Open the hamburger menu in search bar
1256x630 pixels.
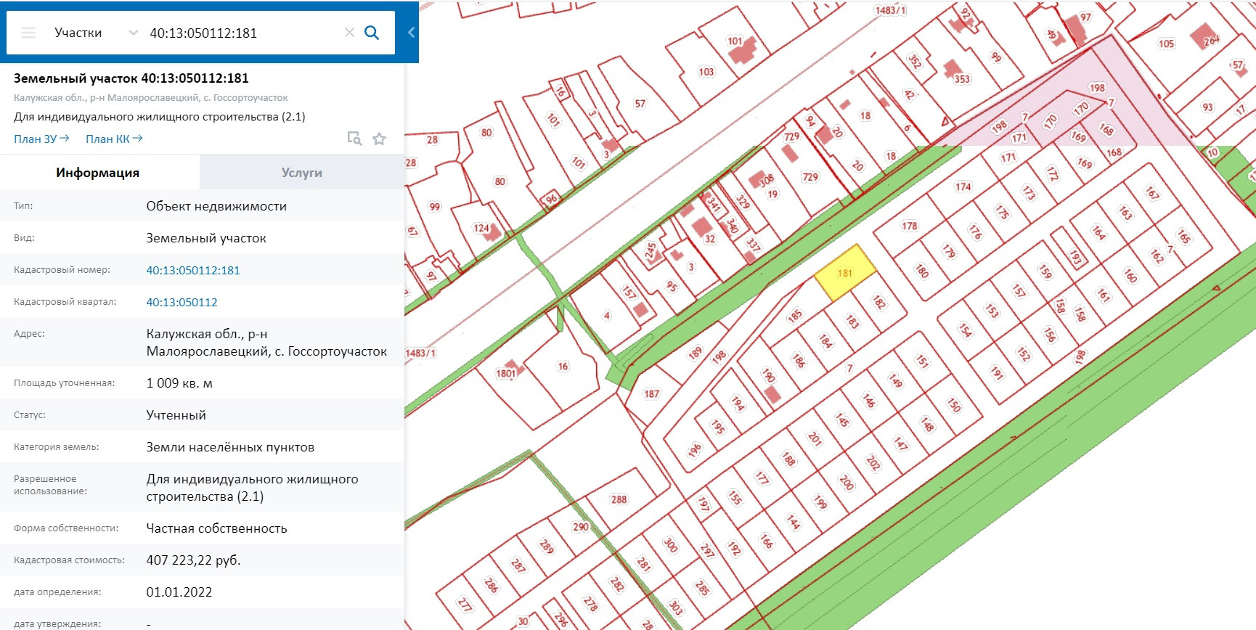pyautogui.click(x=28, y=33)
